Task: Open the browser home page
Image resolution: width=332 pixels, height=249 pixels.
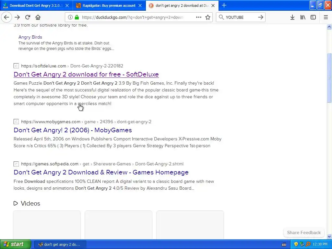Action: (x=38, y=17)
